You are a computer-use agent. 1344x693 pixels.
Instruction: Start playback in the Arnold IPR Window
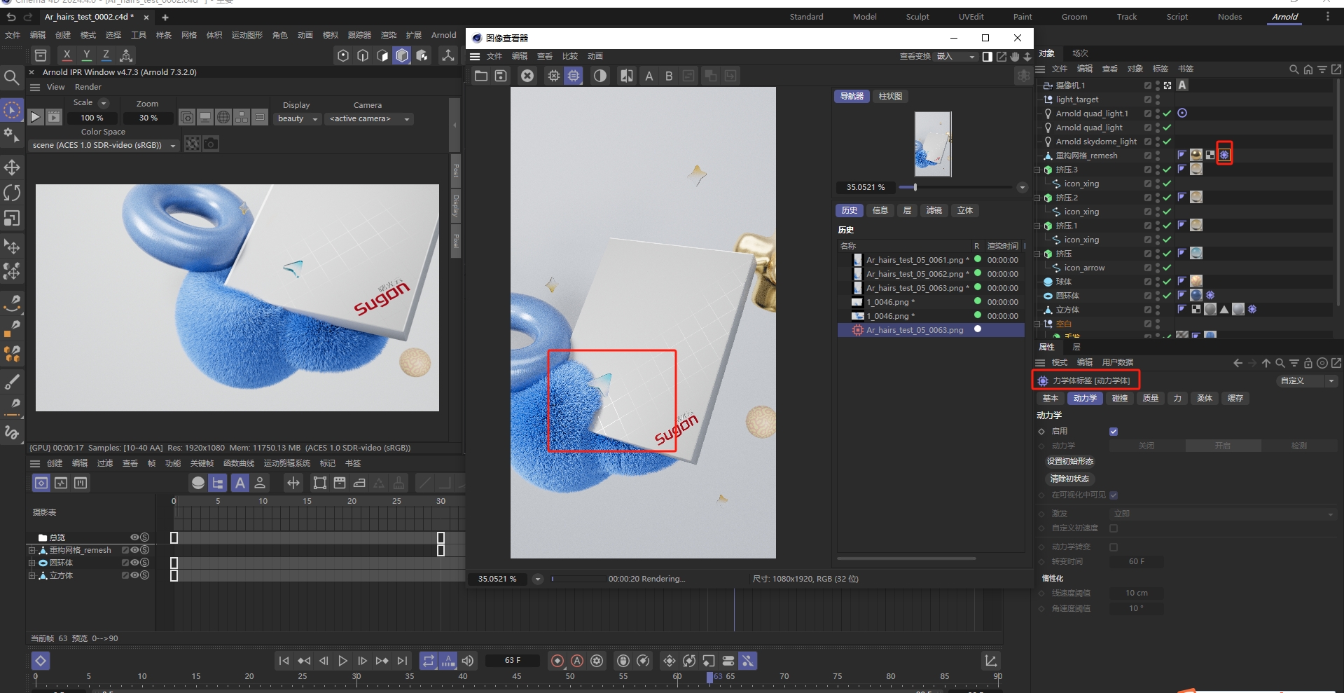click(x=36, y=117)
